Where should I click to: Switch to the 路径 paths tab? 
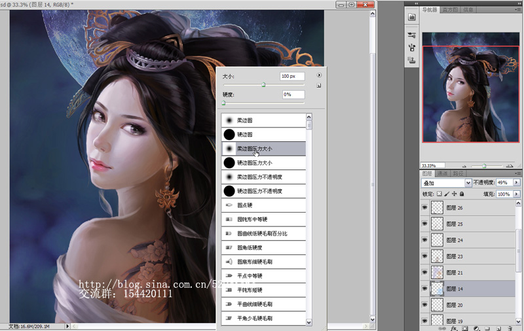click(458, 173)
